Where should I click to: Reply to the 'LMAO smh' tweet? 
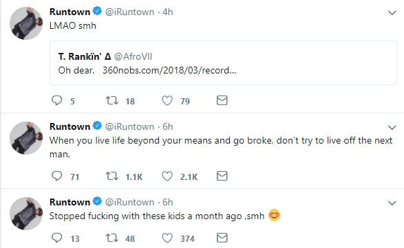click(56, 100)
